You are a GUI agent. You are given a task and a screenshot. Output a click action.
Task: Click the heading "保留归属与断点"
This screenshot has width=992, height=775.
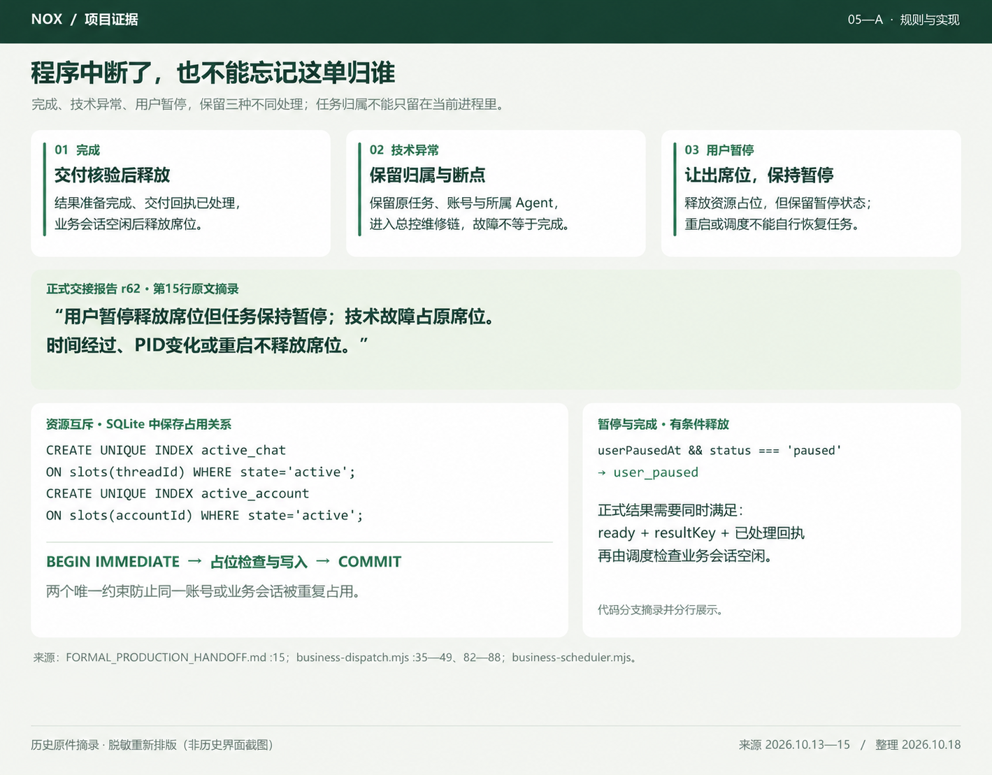428,175
